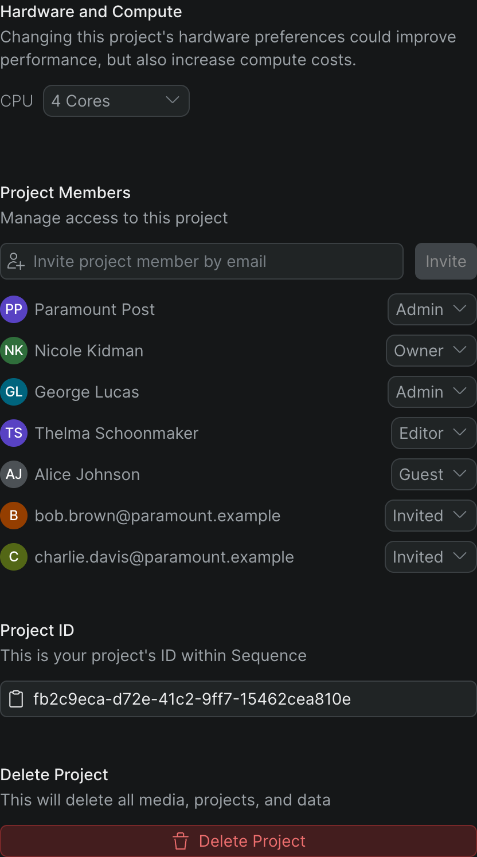Click the Hardware and Compute heading
This screenshot has width=477, height=857.
coord(91,11)
